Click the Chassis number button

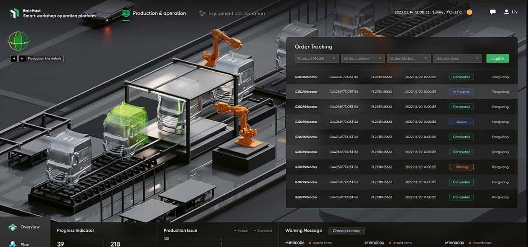(346, 231)
